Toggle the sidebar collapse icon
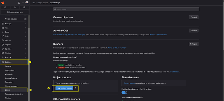Viewport: 224px width, 101px height. click(x=19, y=3)
